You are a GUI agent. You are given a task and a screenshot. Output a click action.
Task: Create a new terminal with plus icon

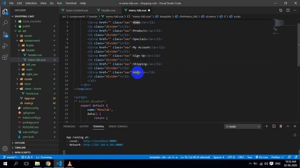[x=267, y=126]
